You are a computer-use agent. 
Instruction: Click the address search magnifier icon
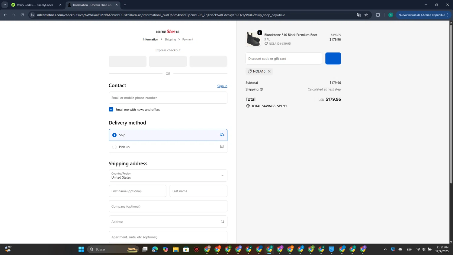[222, 221]
